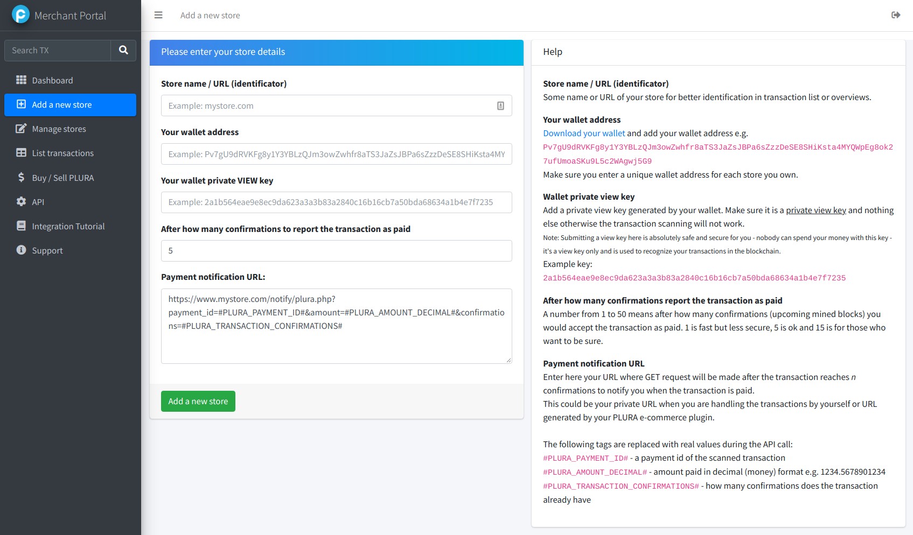Click the confirmations number field
913x535 pixels.
tap(336, 251)
